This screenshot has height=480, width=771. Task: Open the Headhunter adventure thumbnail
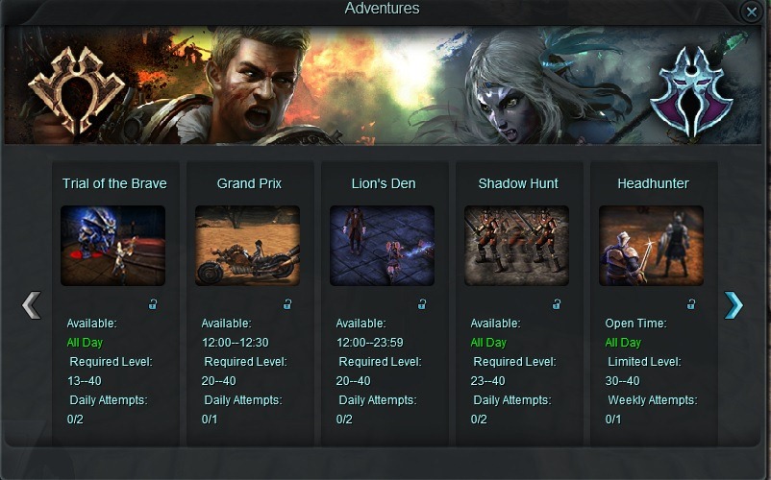(651, 246)
